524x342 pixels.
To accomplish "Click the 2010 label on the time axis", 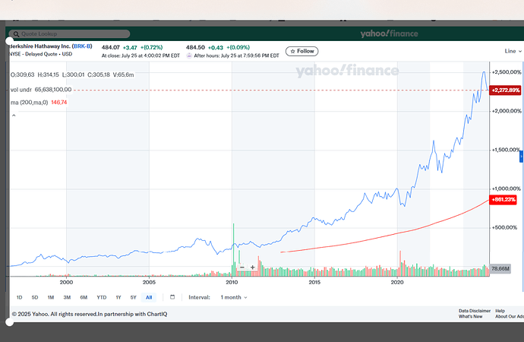I will tap(232, 282).
